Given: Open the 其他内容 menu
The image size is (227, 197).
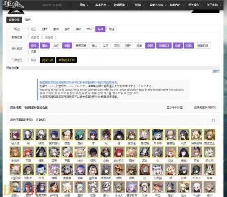Looking at the screenshot, I should [x=177, y=5].
